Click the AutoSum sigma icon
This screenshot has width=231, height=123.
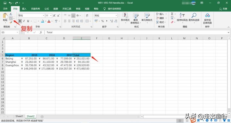coord(172,14)
